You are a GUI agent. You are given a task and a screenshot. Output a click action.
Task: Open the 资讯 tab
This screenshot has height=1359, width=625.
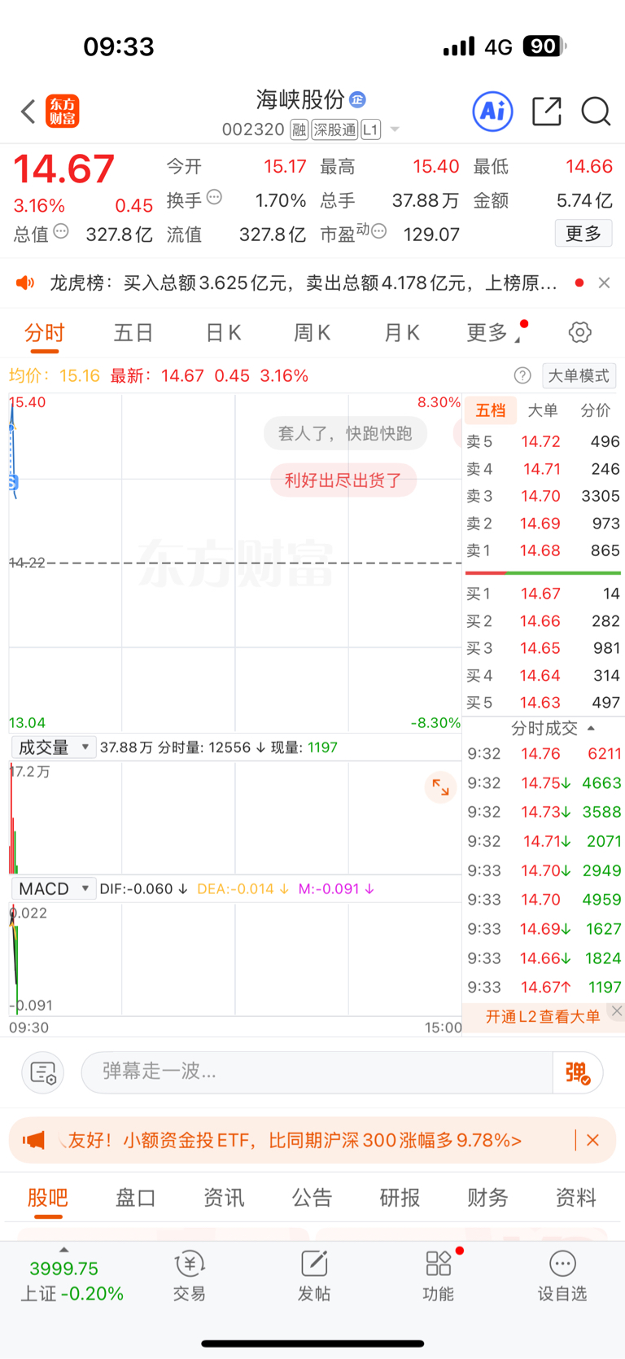(x=224, y=1197)
